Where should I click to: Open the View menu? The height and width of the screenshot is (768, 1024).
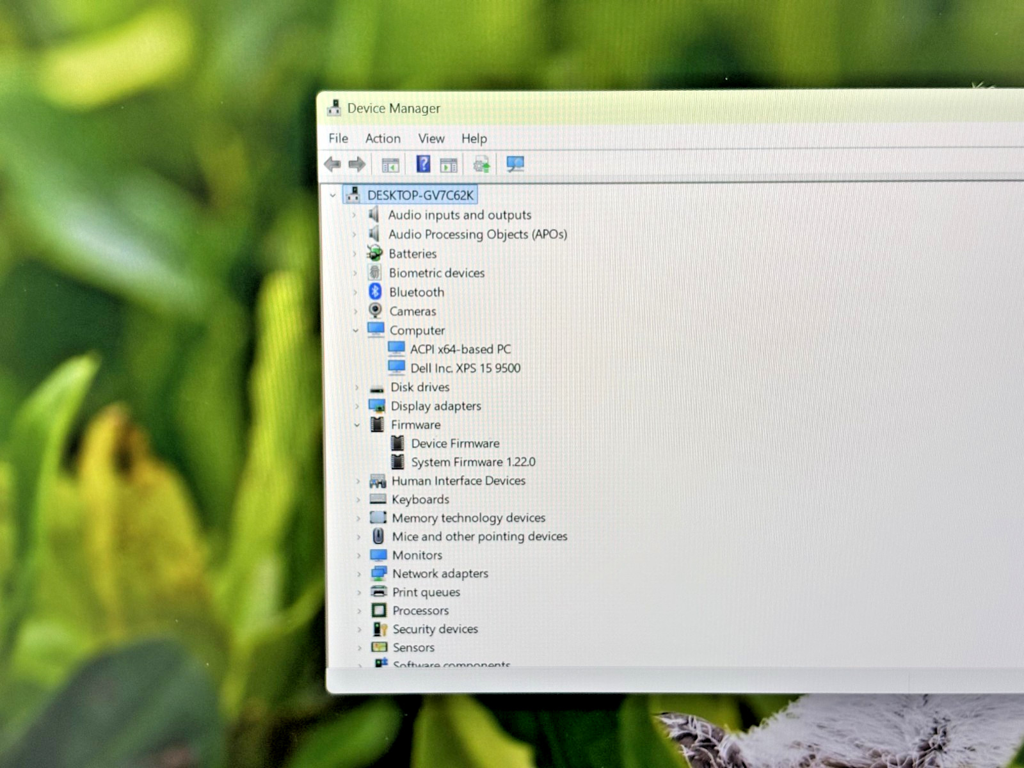click(431, 138)
